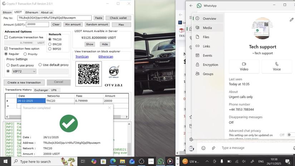Image resolution: width=295 pixels, height=166 pixels.
Task: Start a Voice call with Tech support
Action: click(277, 67)
